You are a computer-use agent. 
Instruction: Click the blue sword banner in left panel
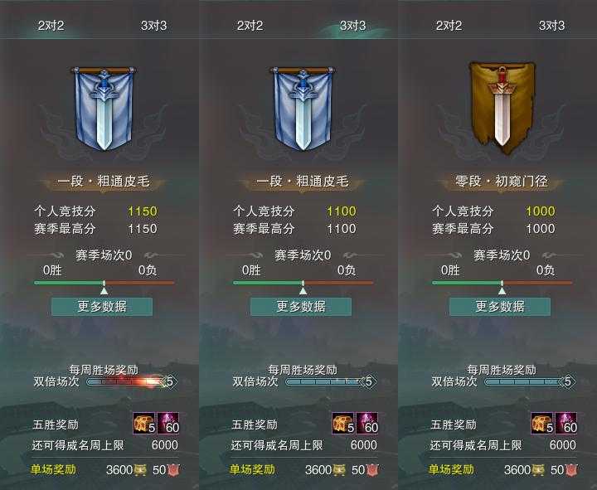[104, 108]
